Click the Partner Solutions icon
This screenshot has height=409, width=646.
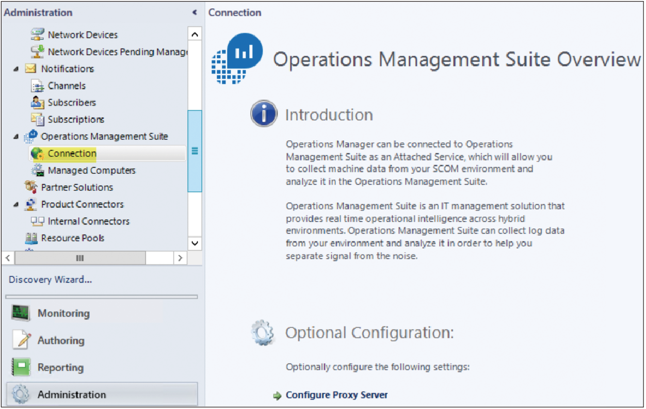(31, 187)
